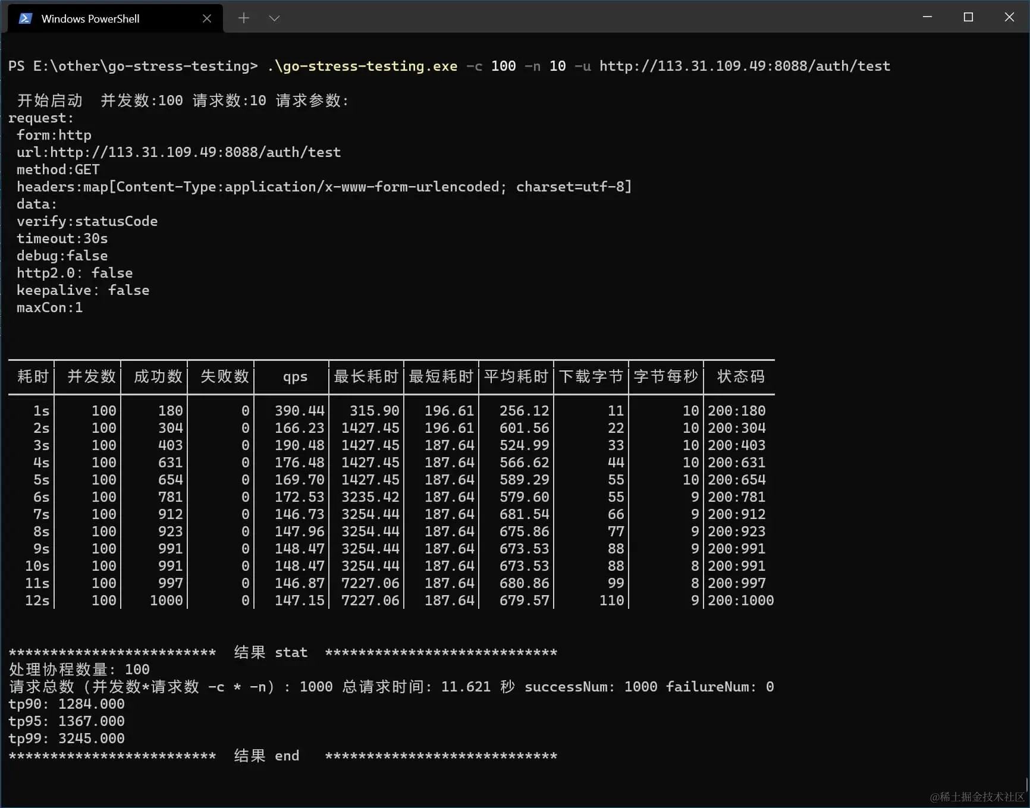Screen dimensions: 1030x808
Task: Click the 字节每秒 column header
Action: click(x=665, y=376)
